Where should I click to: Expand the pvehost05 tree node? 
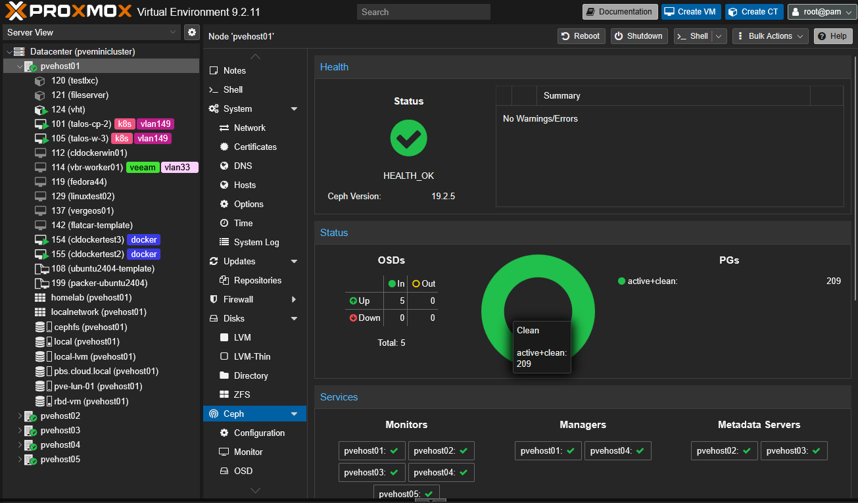19,460
